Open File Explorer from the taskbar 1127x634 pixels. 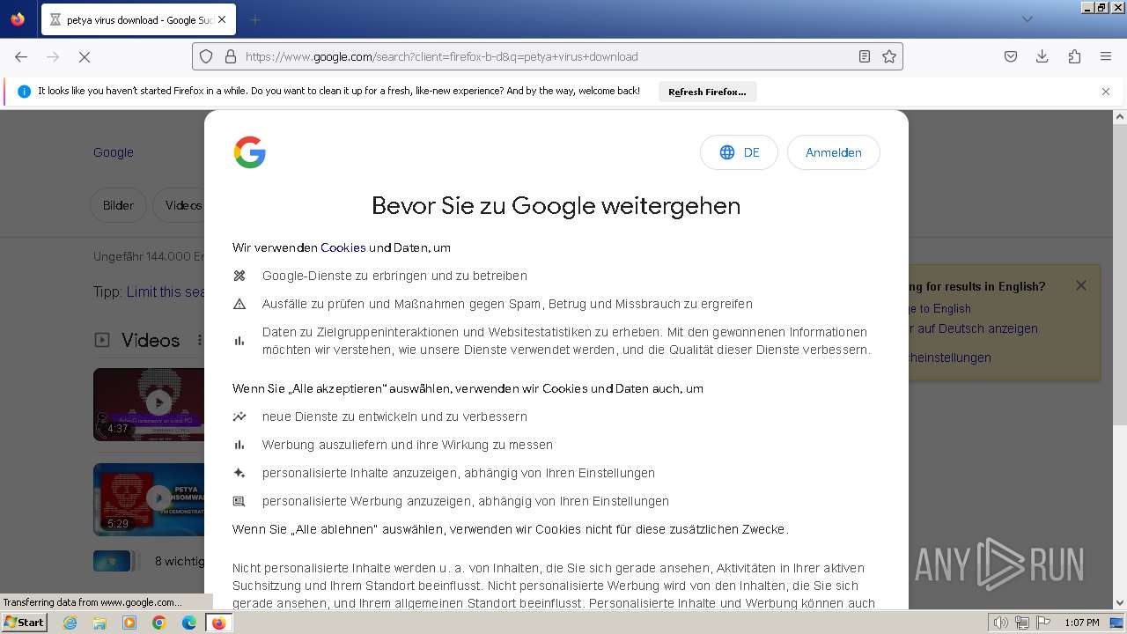click(99, 623)
